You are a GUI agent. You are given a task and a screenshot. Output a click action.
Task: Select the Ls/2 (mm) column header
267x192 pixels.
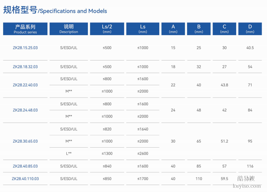pos(107,29)
